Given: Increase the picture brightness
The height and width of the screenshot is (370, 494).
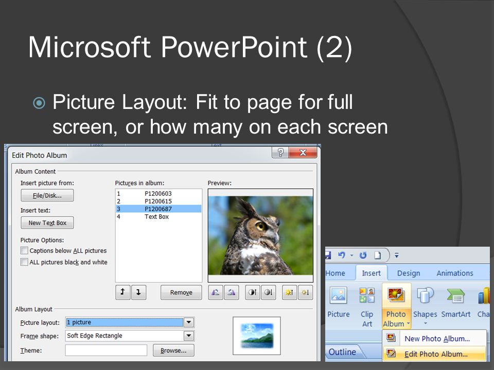Looking at the screenshot, I should (x=289, y=292).
